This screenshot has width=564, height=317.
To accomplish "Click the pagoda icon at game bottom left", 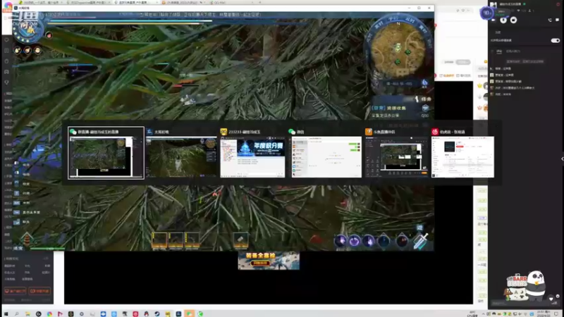I will [26, 239].
